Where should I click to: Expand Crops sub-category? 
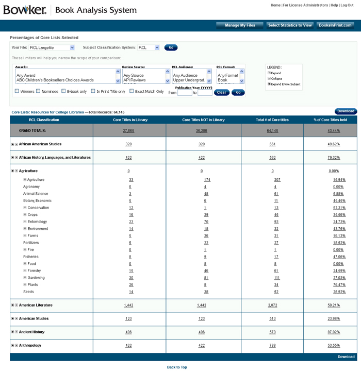(25, 214)
